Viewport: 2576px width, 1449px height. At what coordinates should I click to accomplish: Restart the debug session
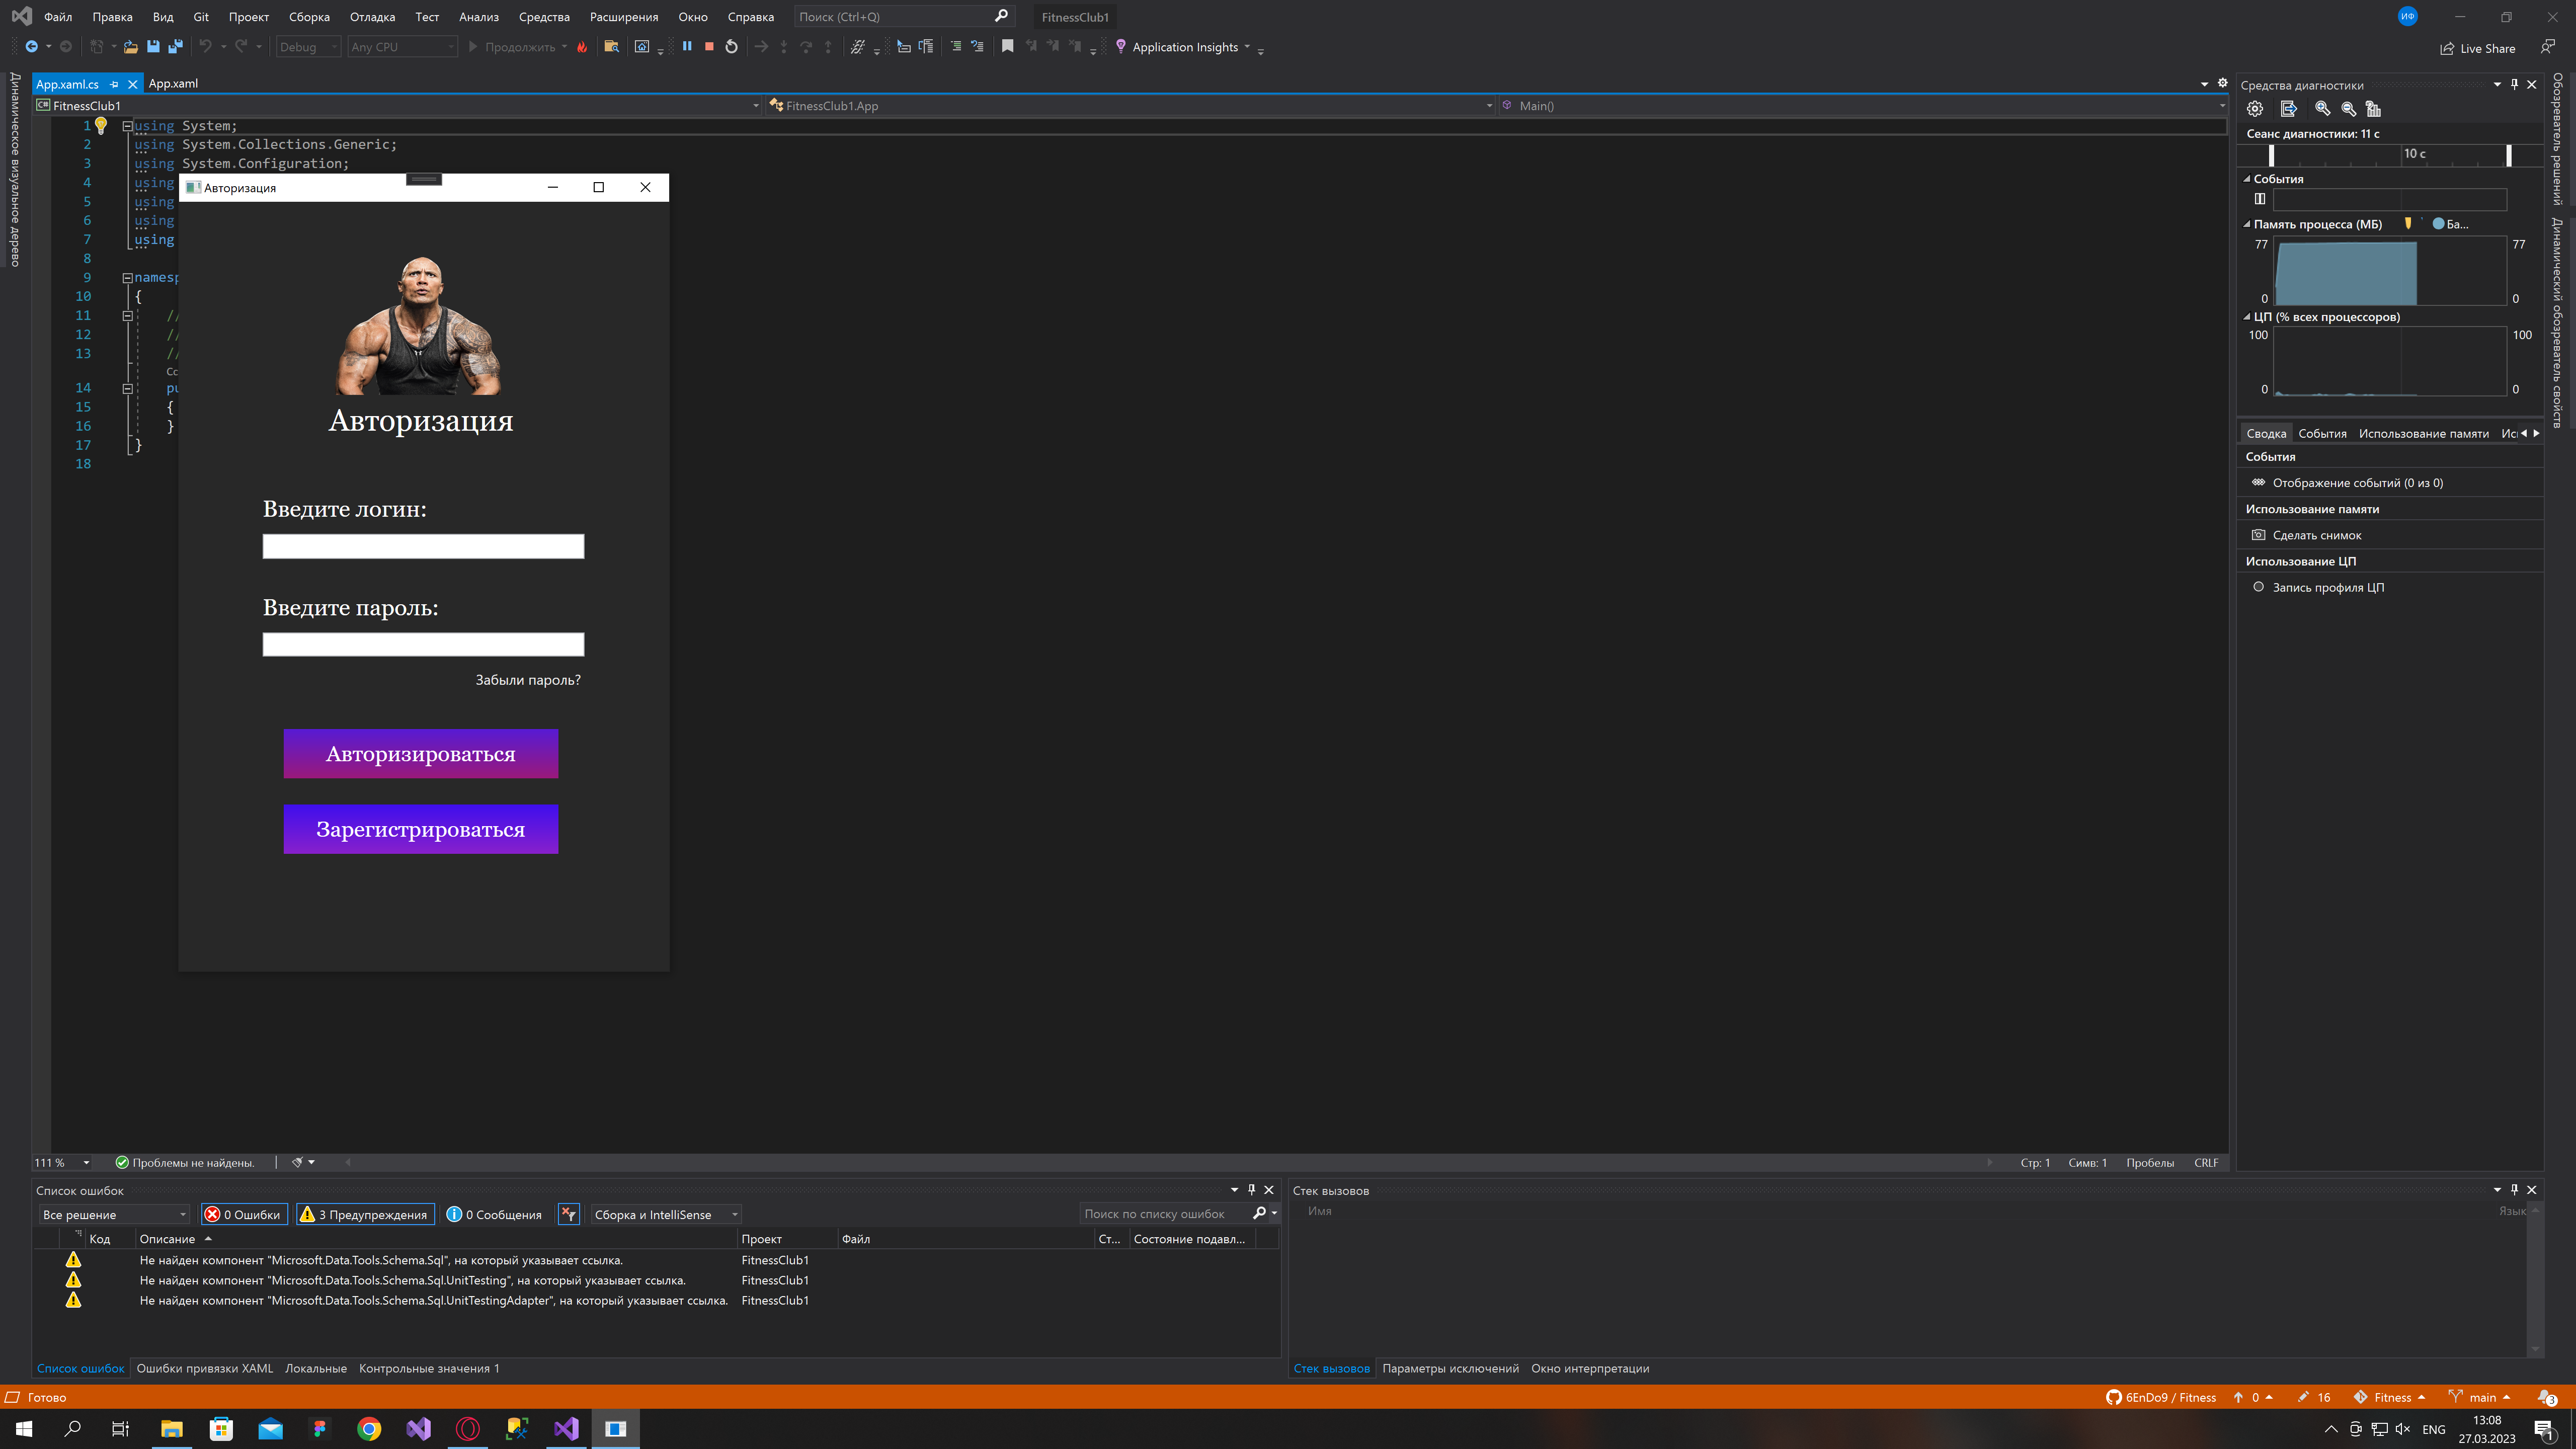[731, 46]
